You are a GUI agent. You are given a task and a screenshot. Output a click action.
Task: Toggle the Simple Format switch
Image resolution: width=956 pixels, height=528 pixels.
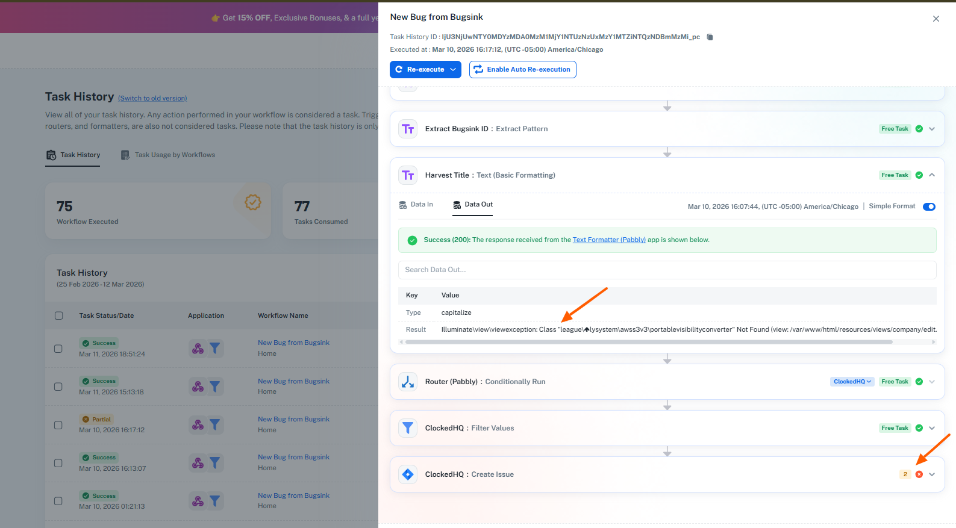click(929, 207)
